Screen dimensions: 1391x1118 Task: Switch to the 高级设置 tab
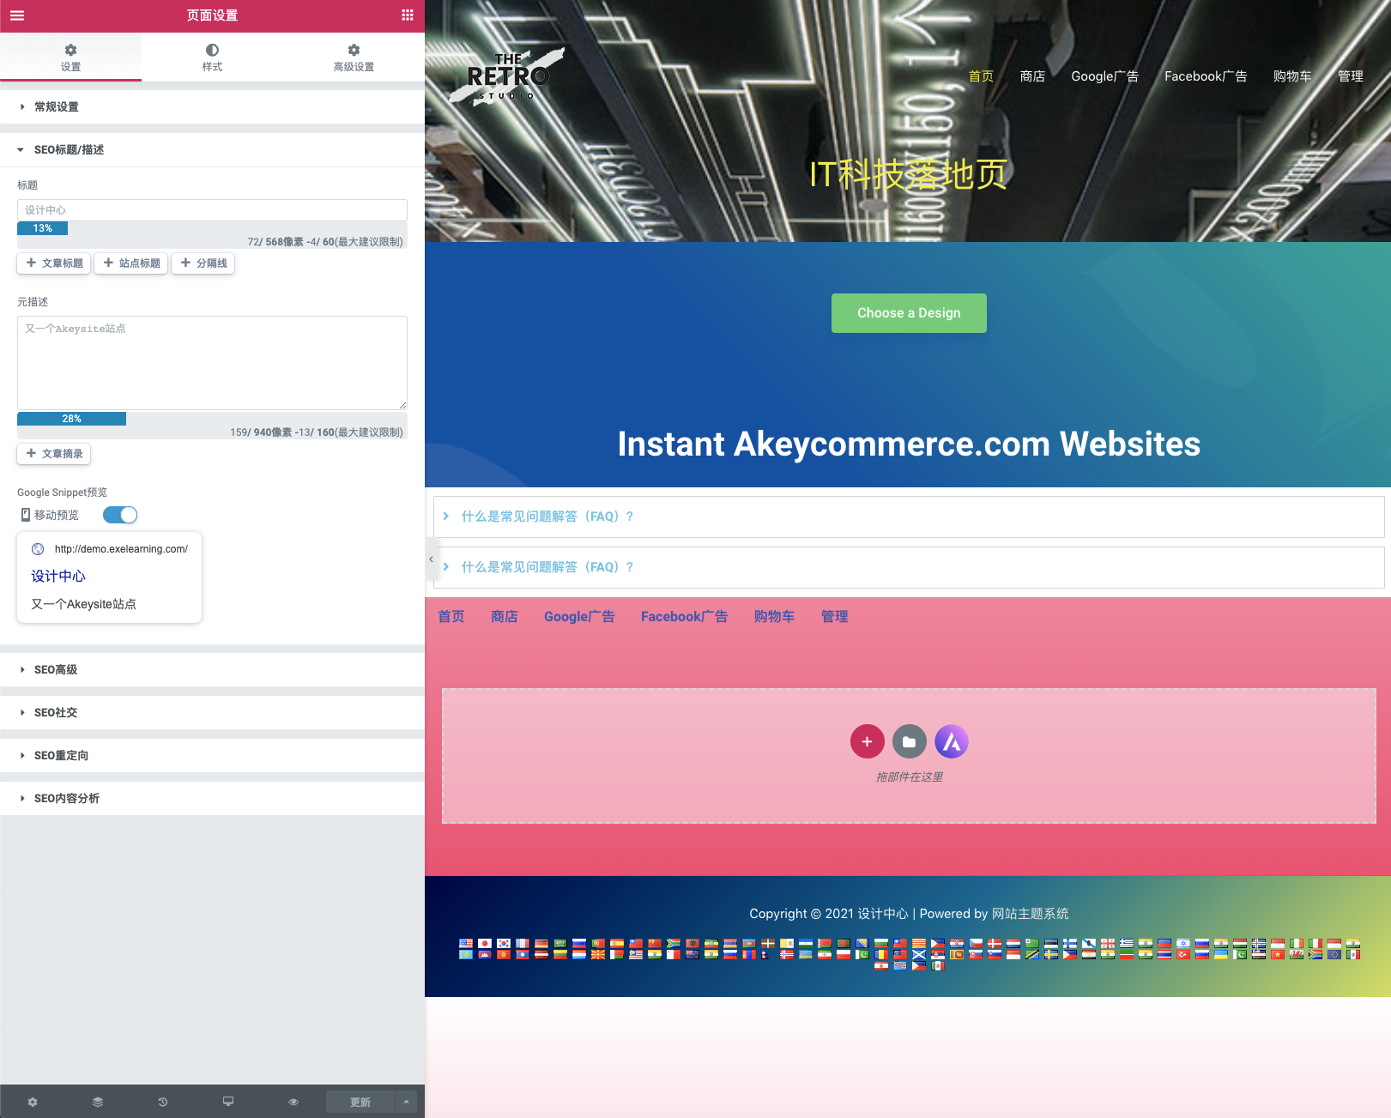(x=354, y=57)
